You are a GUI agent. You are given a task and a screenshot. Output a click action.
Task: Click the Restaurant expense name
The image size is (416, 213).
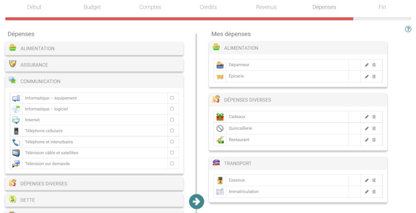[x=239, y=139]
